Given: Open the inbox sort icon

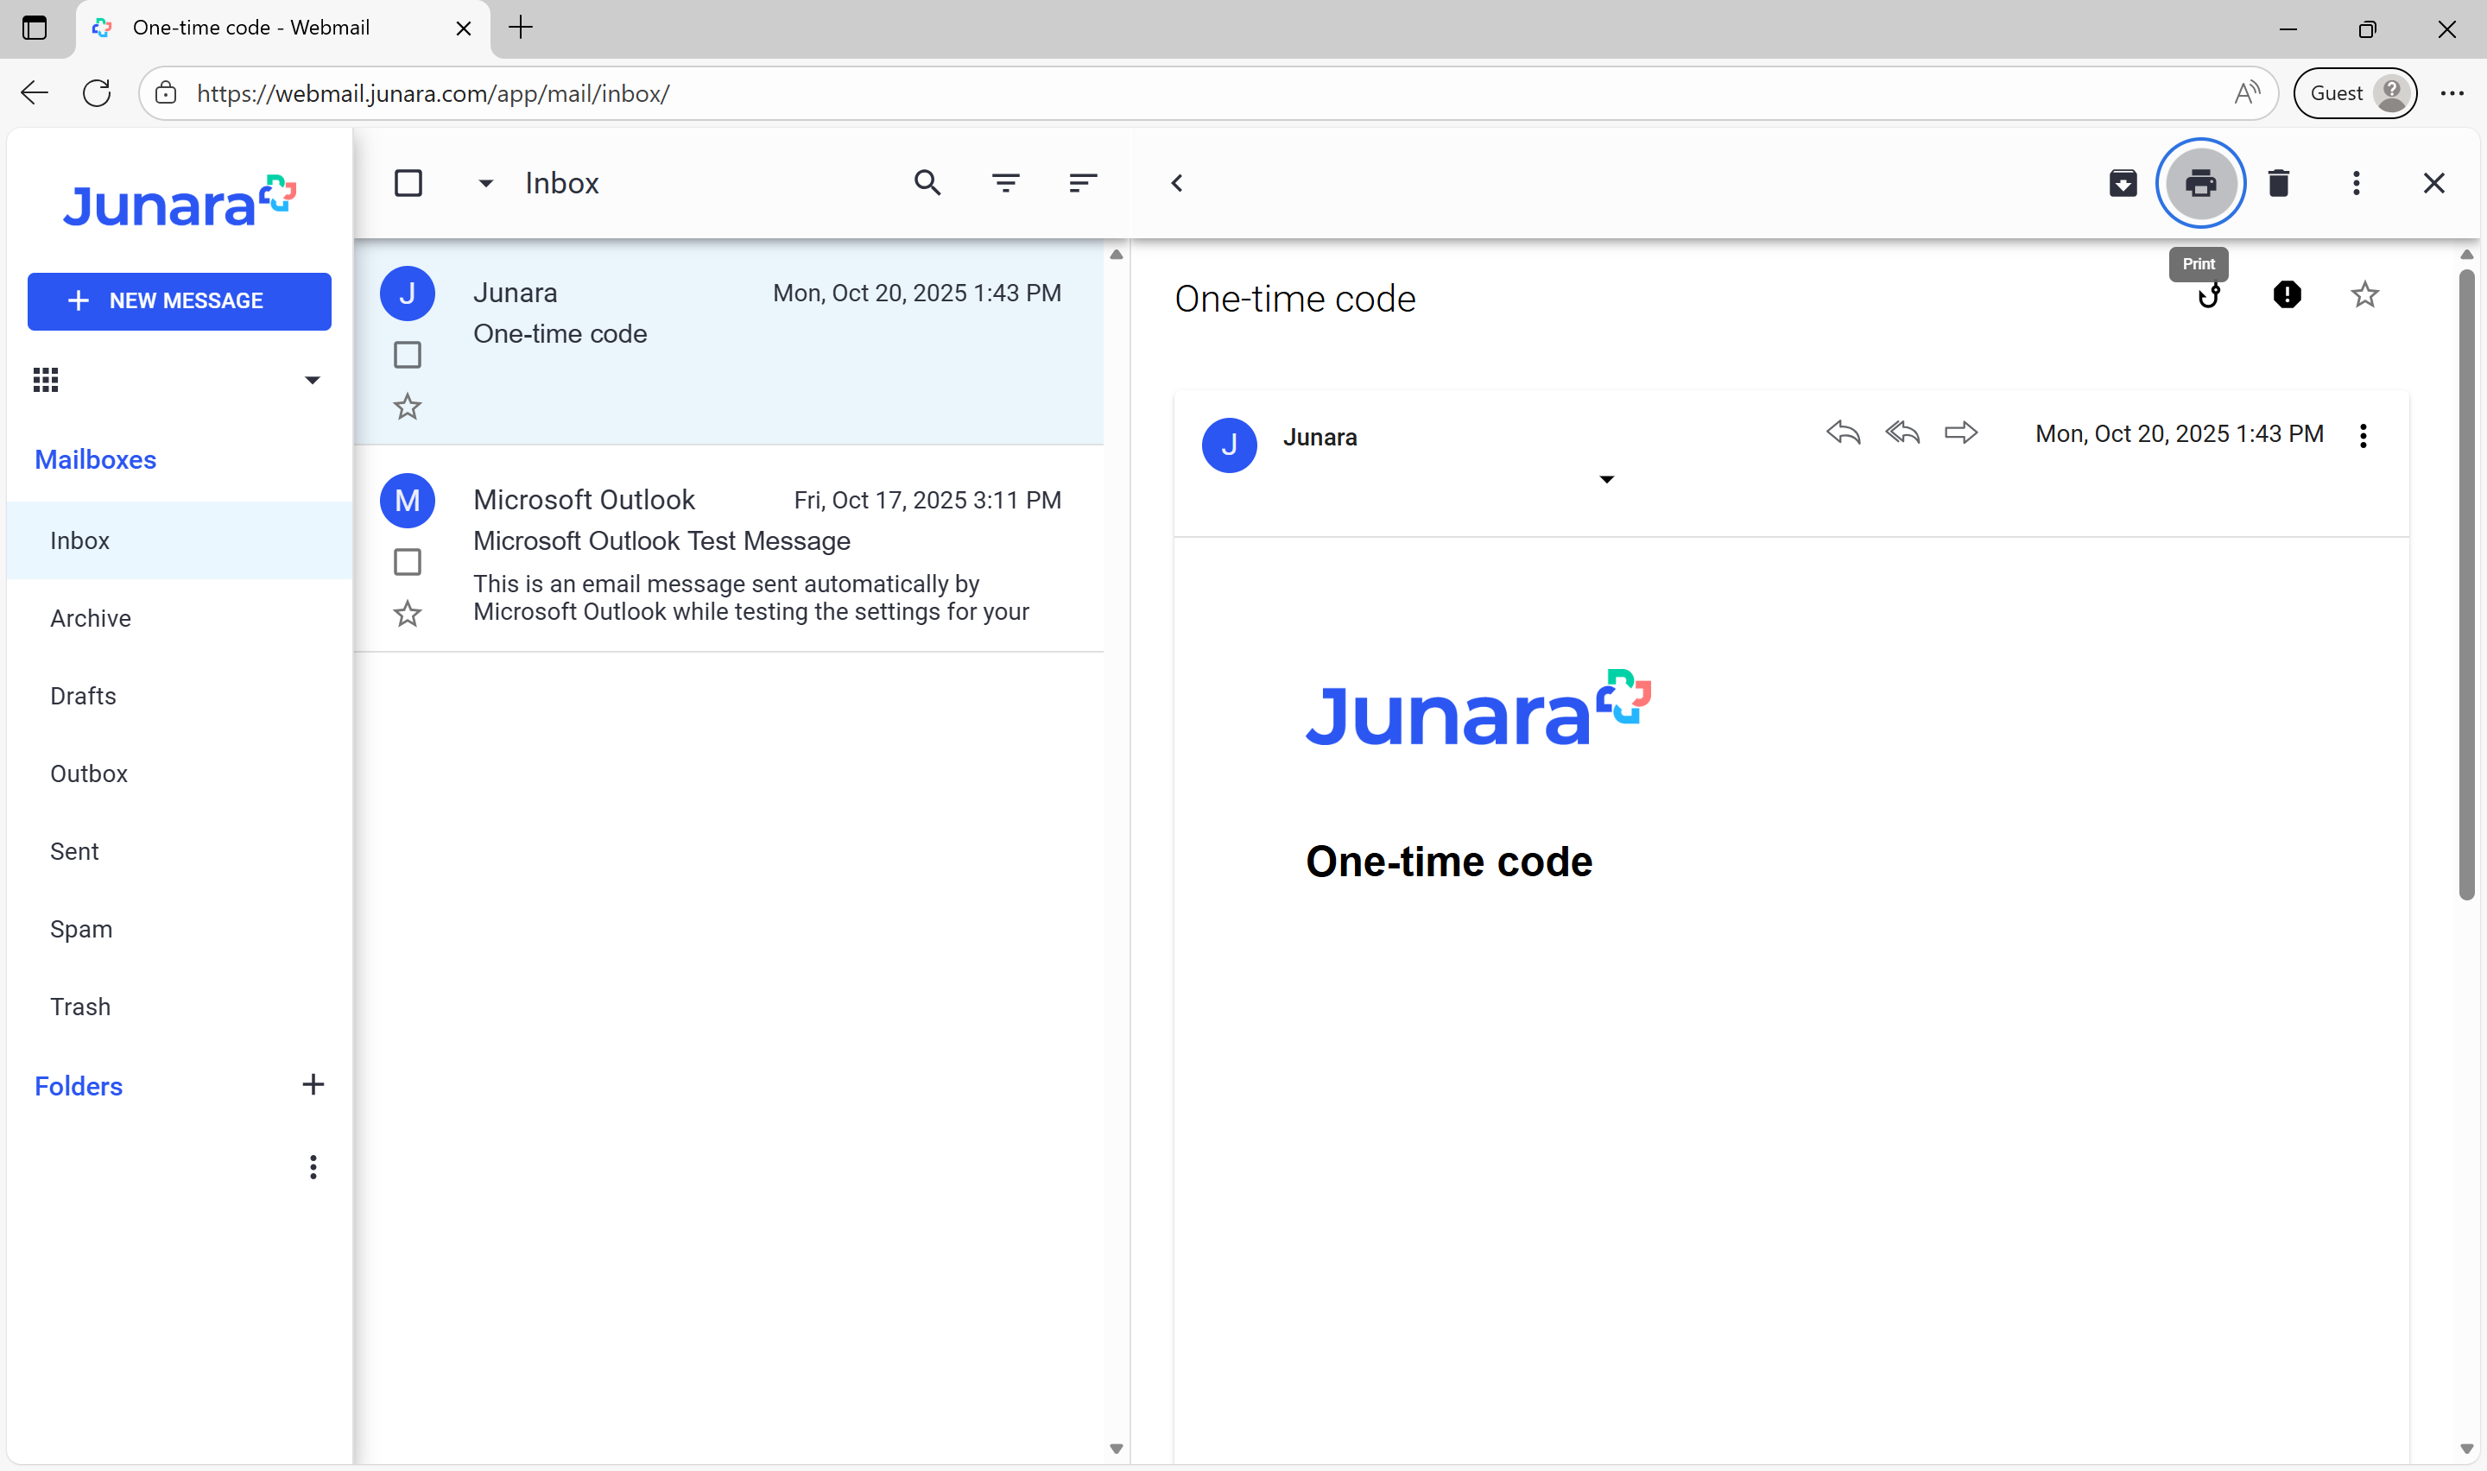Looking at the screenshot, I should click(1082, 183).
